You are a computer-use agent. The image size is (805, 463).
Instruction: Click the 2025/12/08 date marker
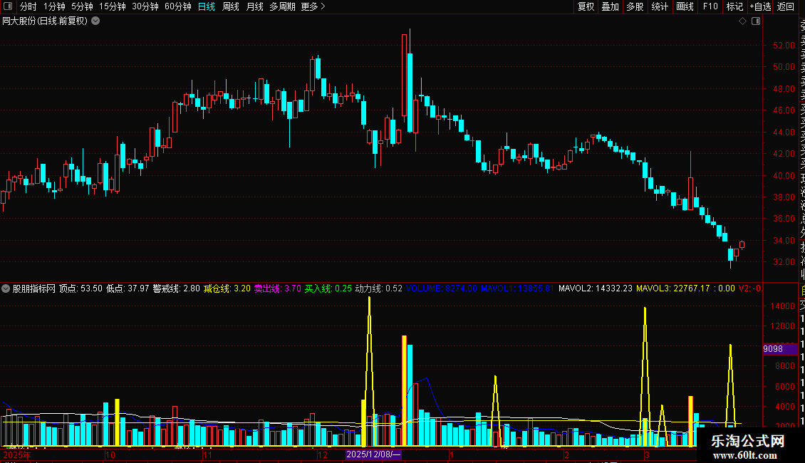point(373,454)
